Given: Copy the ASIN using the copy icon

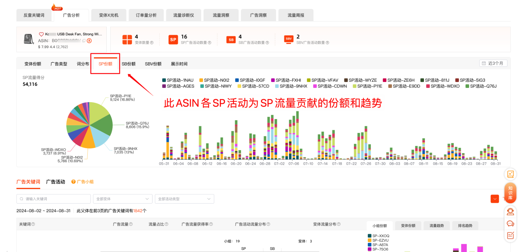Looking at the screenshot, I should pyautogui.click(x=84, y=41).
